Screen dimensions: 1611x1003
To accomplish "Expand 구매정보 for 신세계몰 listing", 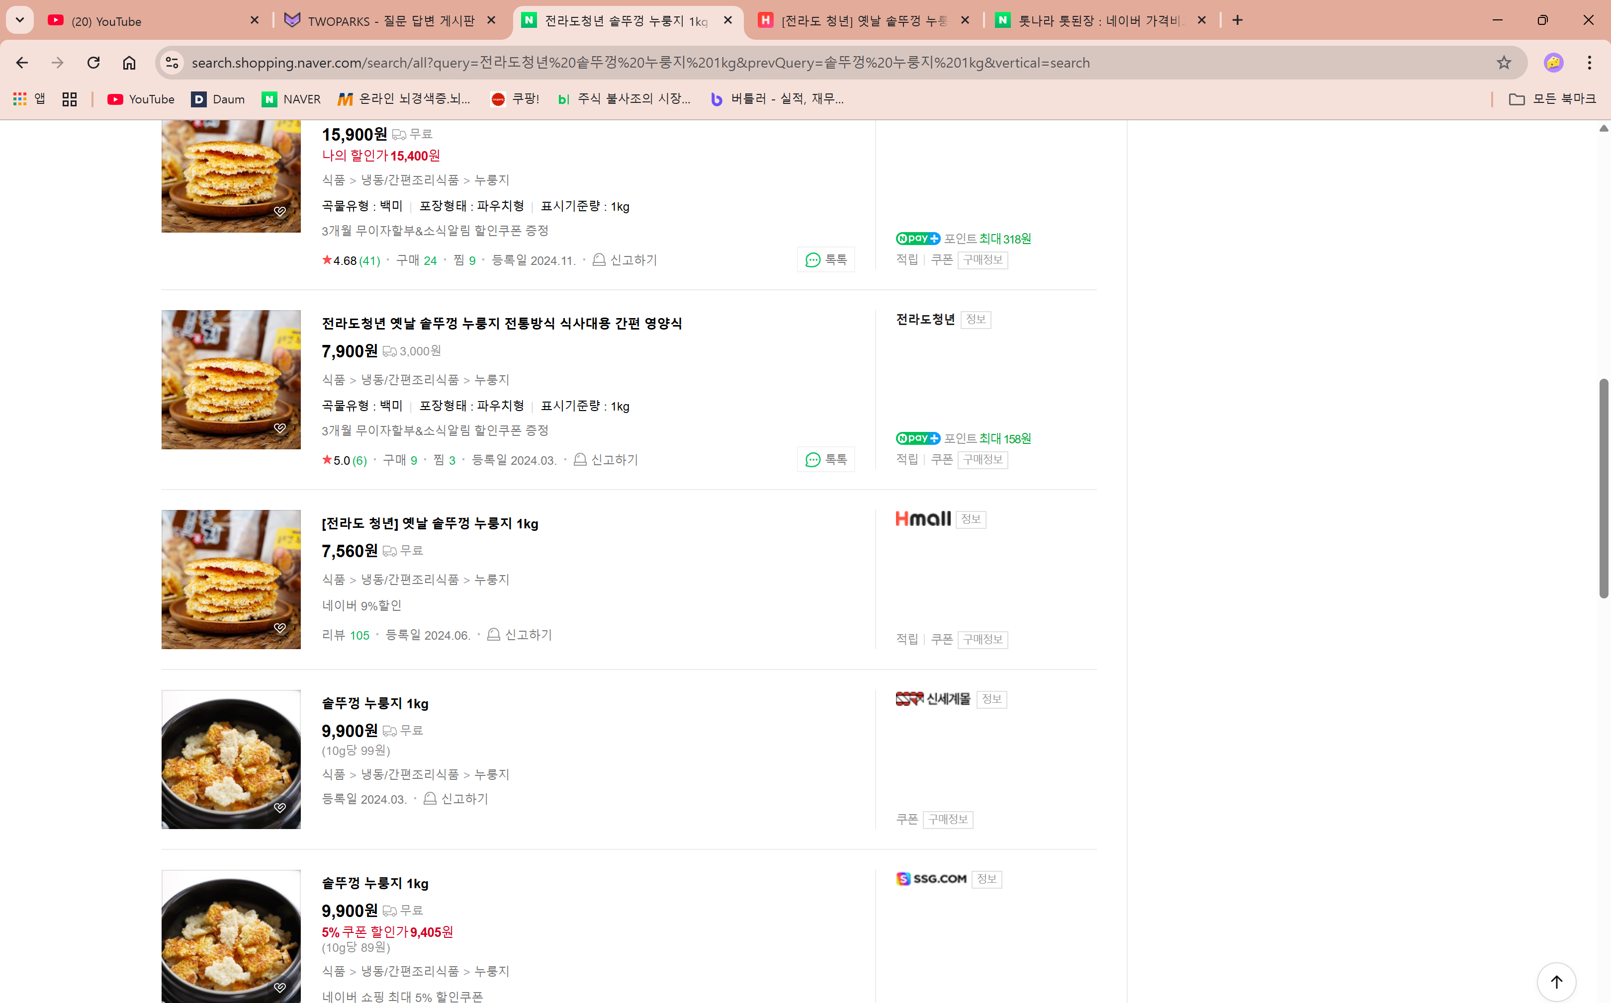I will click(x=948, y=819).
